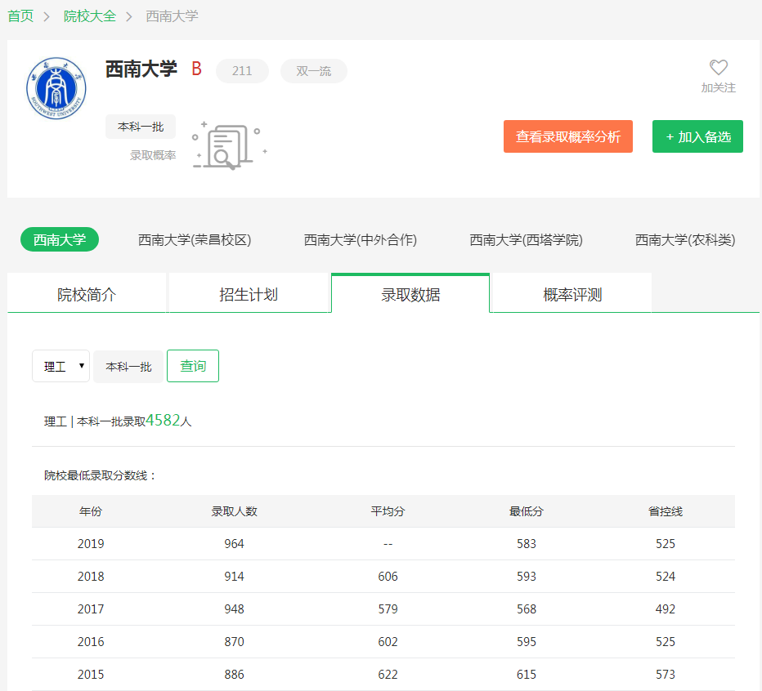
Task: Click the 2019 year cell
Action: (91, 544)
